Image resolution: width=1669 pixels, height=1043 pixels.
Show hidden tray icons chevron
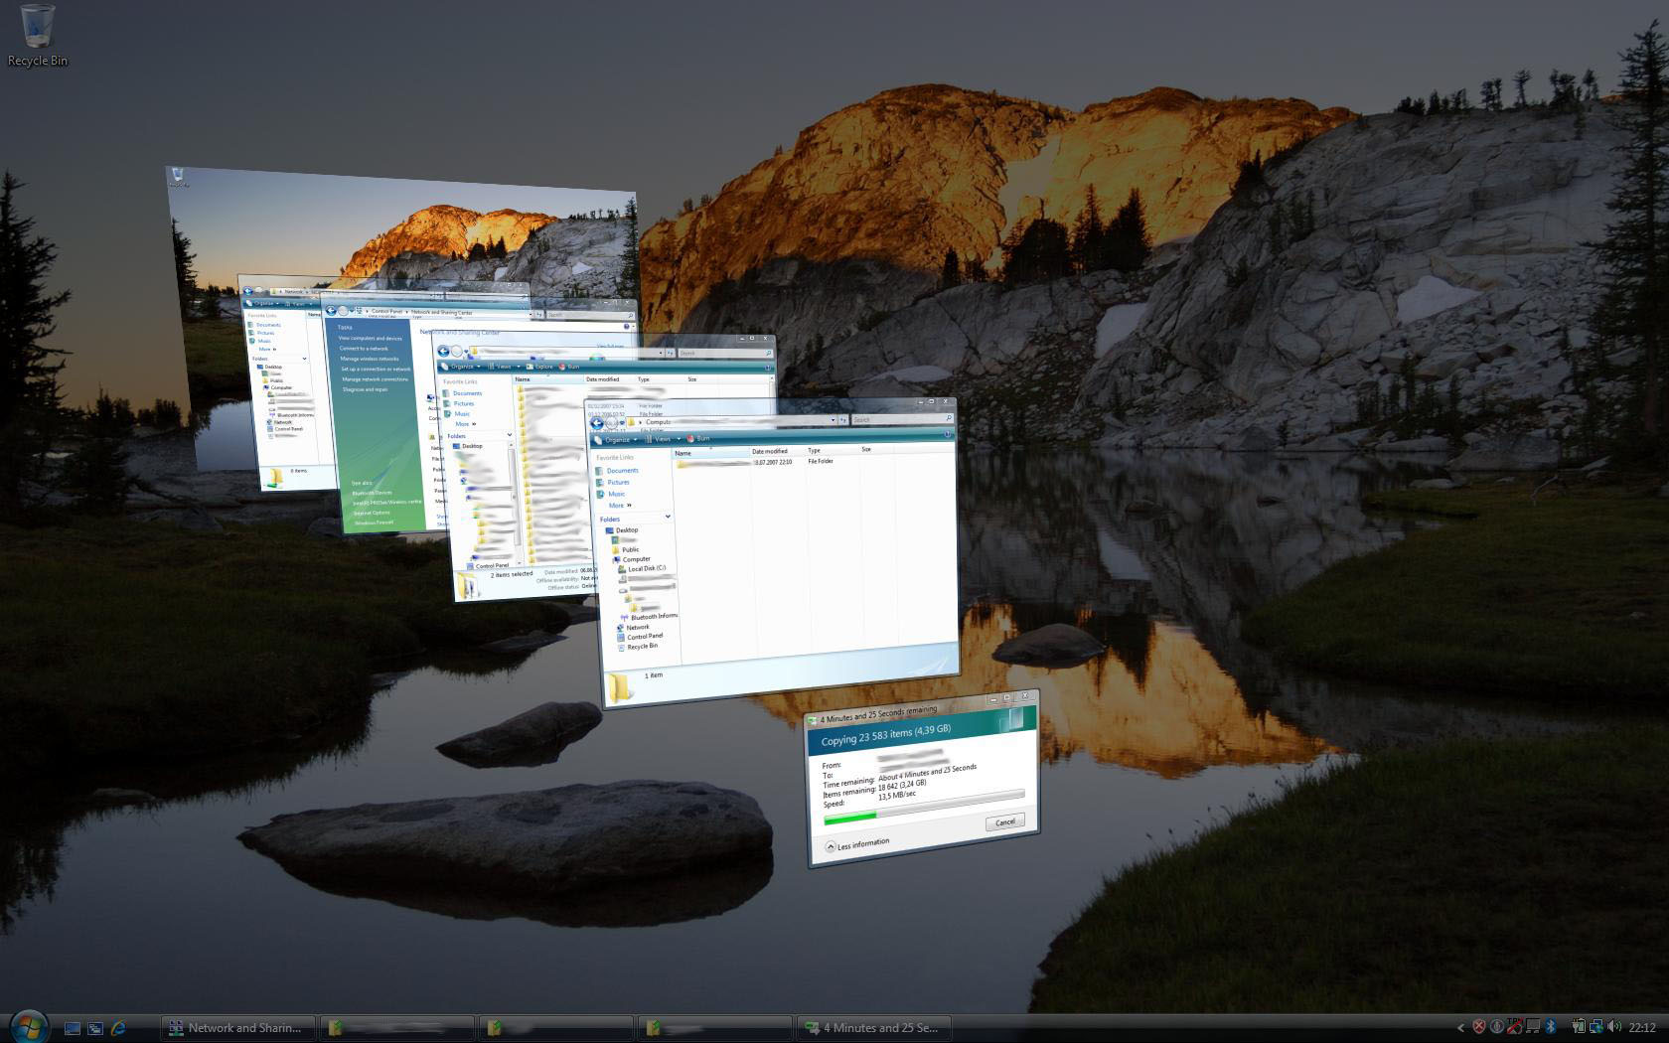(1459, 1028)
